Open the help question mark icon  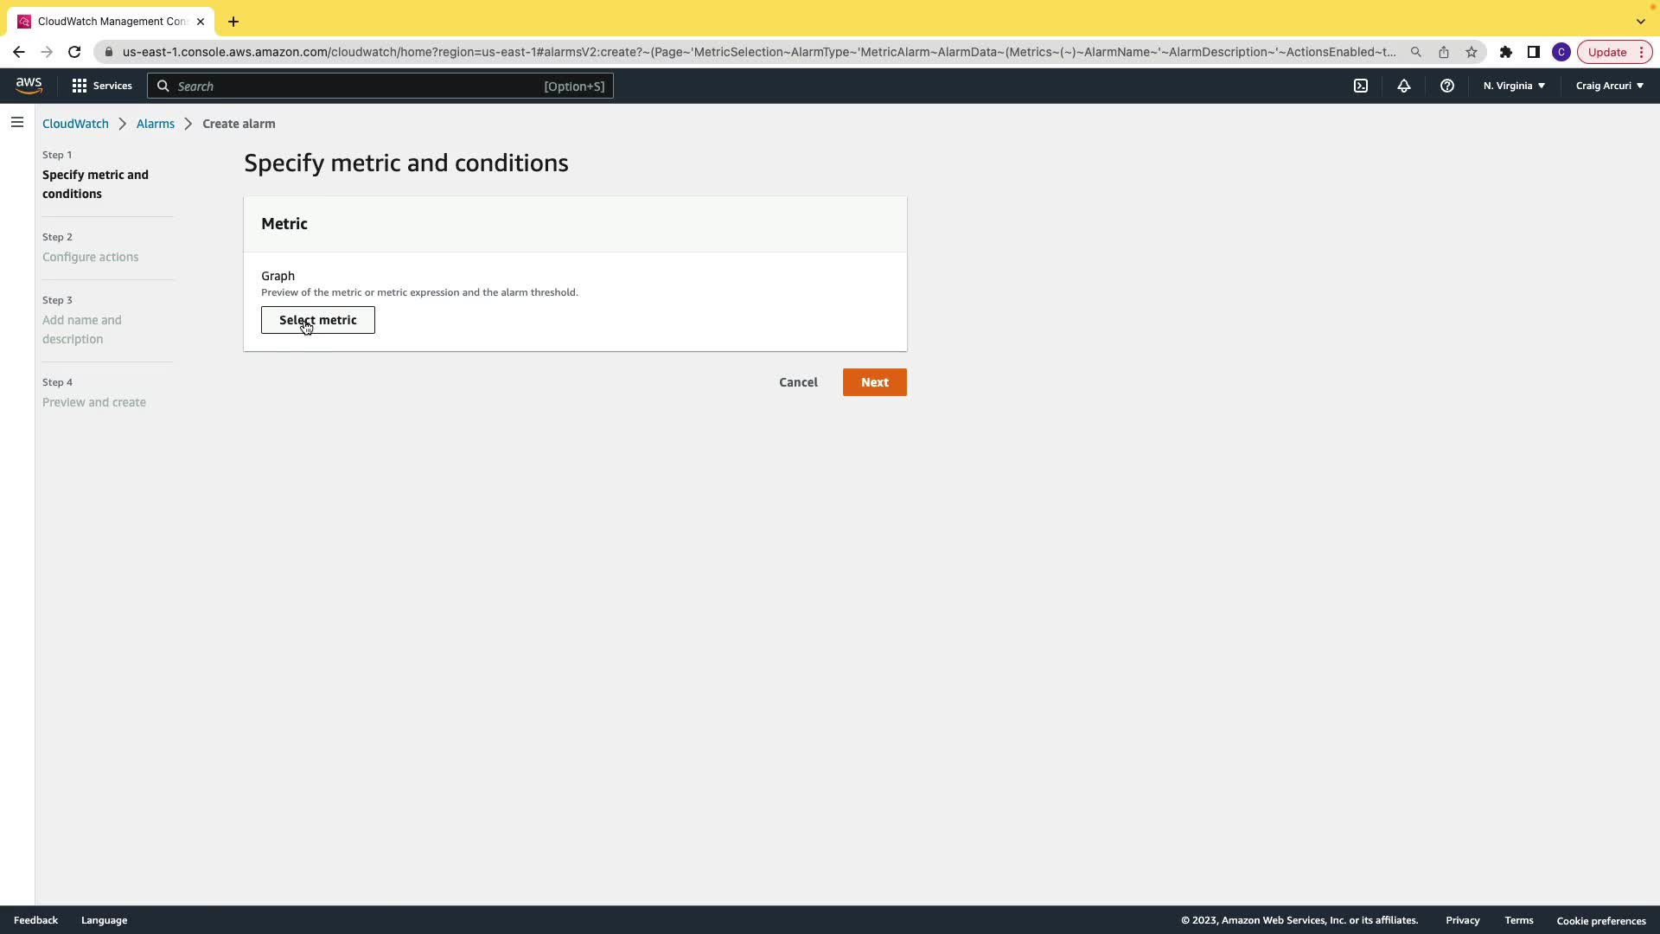click(1447, 86)
